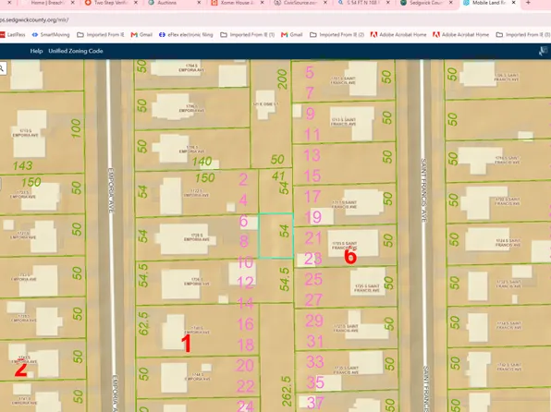Click pink lot number 16
The height and width of the screenshot is (412, 551).
[245, 324]
